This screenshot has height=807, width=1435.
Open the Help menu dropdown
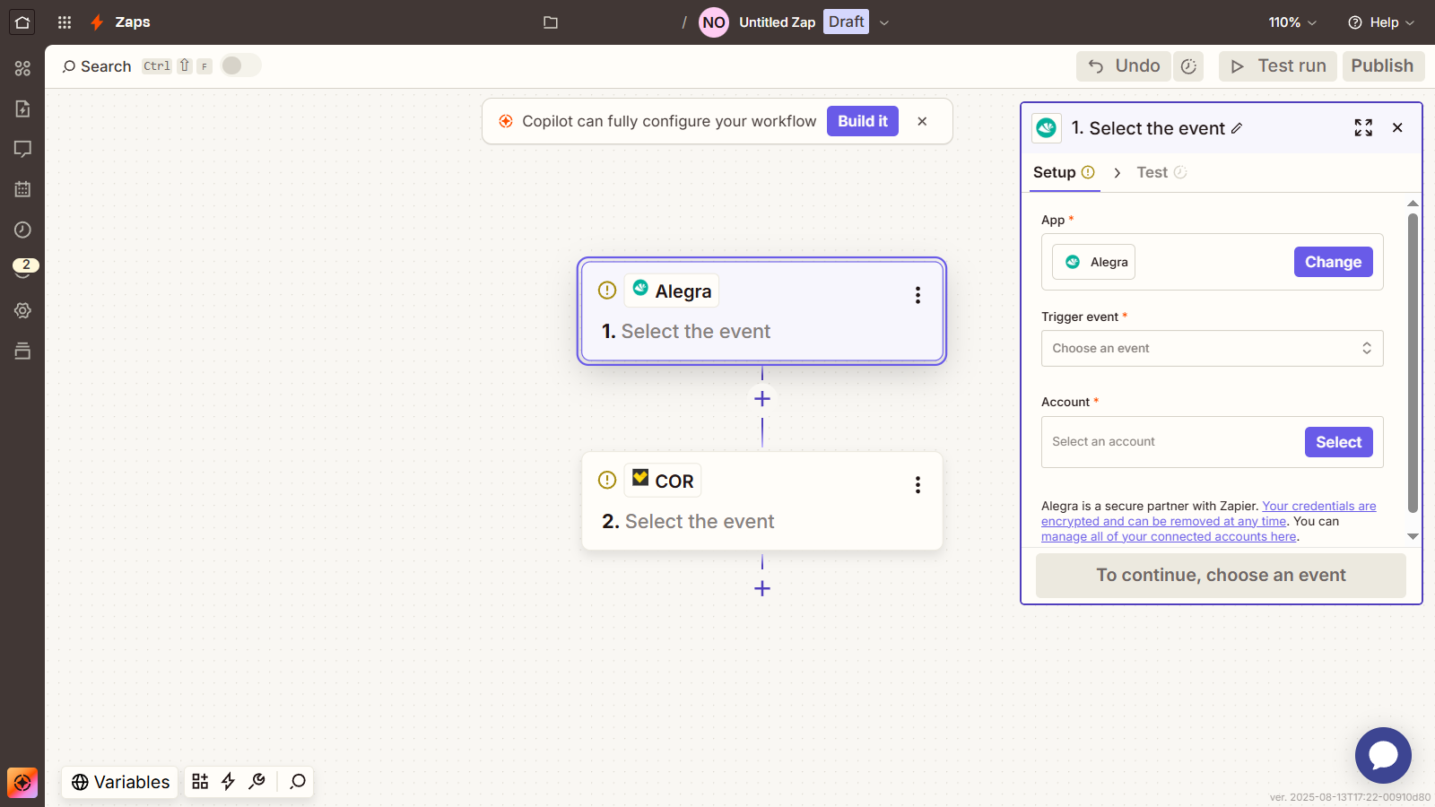tap(1381, 22)
